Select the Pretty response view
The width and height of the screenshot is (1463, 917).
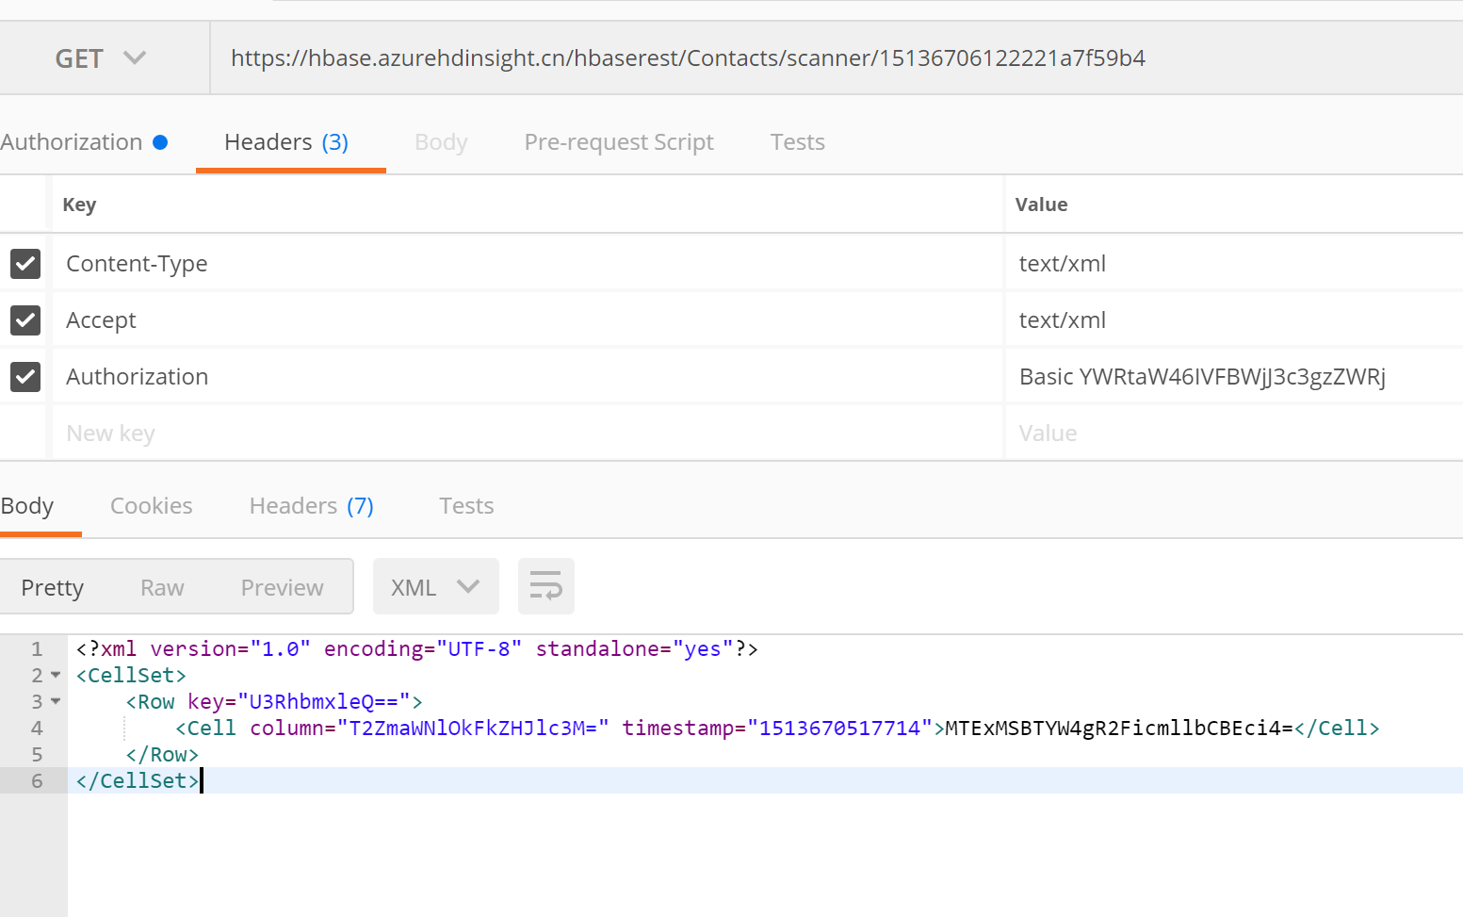click(x=53, y=588)
